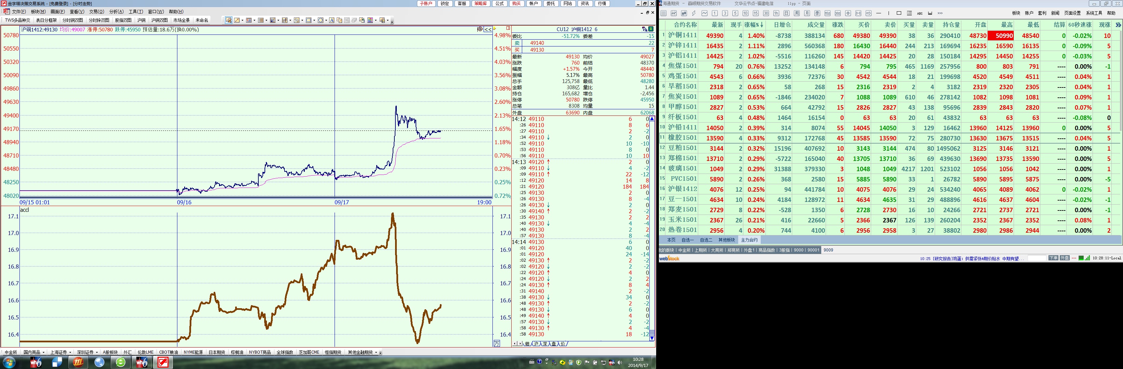Image resolution: width=1123 pixels, height=369 pixels.
Task: Toggle the drawing selection cursor tool
Action: click(228, 20)
